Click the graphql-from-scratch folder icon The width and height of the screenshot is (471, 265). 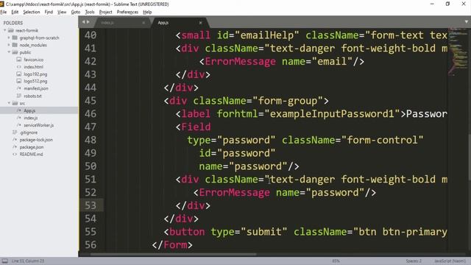tap(15, 38)
